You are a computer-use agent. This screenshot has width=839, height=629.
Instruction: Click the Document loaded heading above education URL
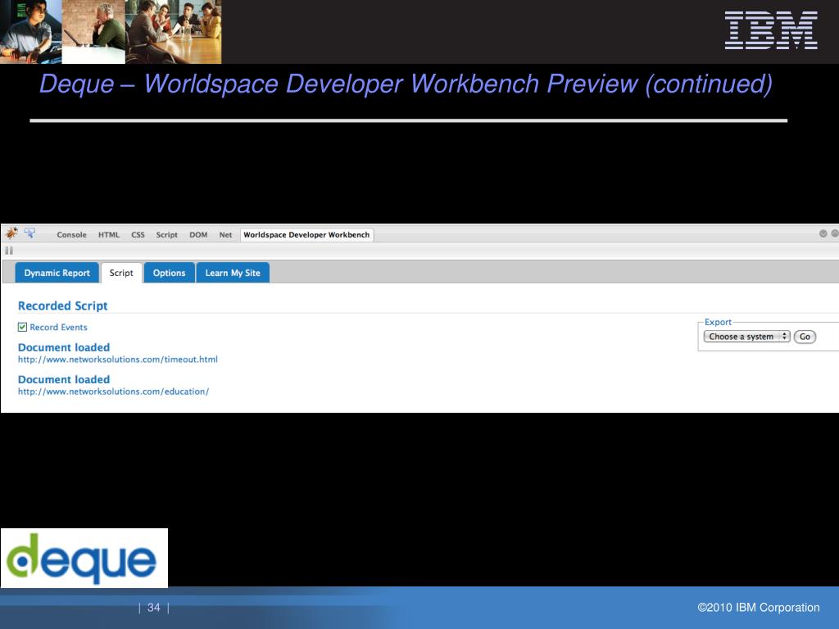tap(64, 380)
